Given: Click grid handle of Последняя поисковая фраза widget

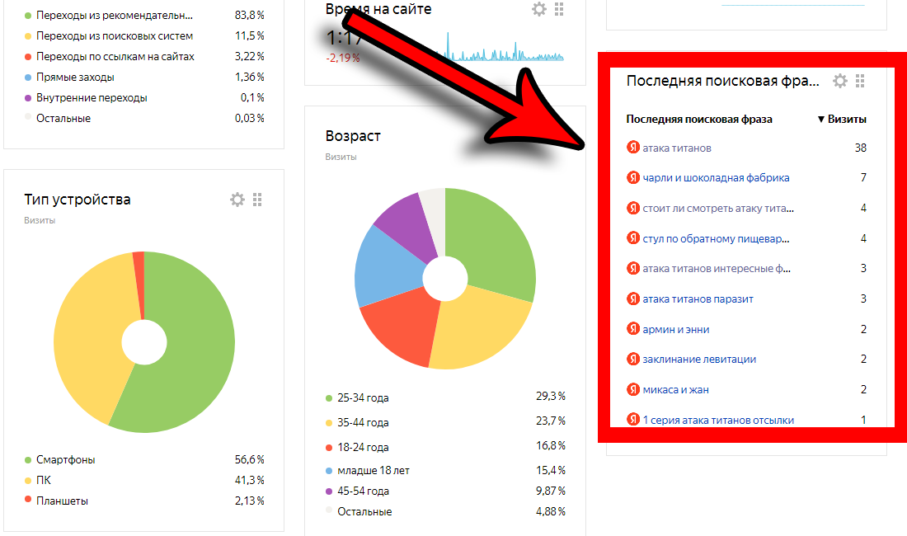Looking at the screenshot, I should [860, 81].
